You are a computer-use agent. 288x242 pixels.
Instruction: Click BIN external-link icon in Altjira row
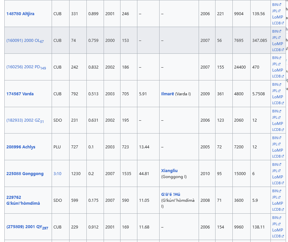pyautogui.click(x=279, y=5)
